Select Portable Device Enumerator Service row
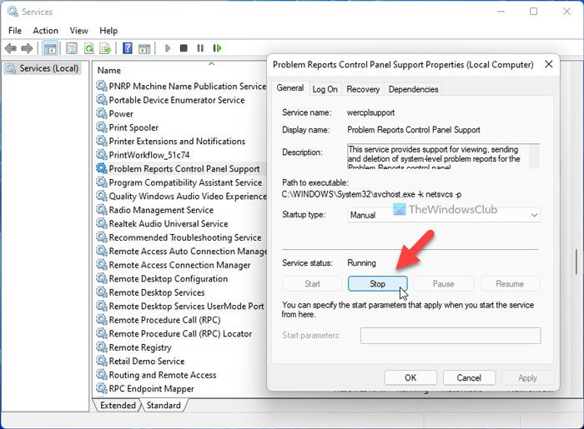Viewport: 584px width, 429px height. tap(170, 100)
